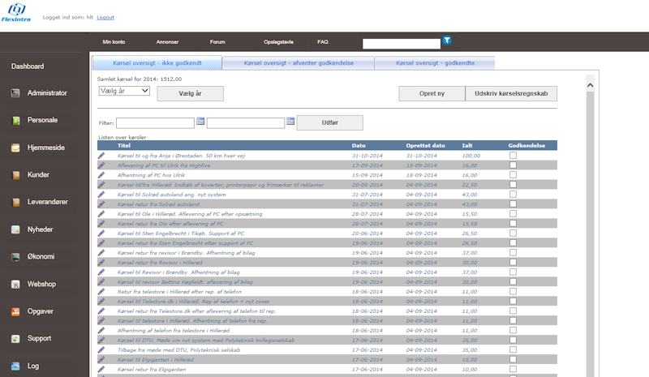Check approval box for 'Kørsel til/fra Hillerød. Indkøb' row
This screenshot has height=377, width=649.
(514, 185)
